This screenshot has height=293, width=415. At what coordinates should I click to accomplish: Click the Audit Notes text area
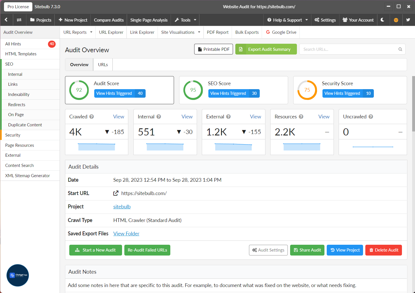[236, 285]
